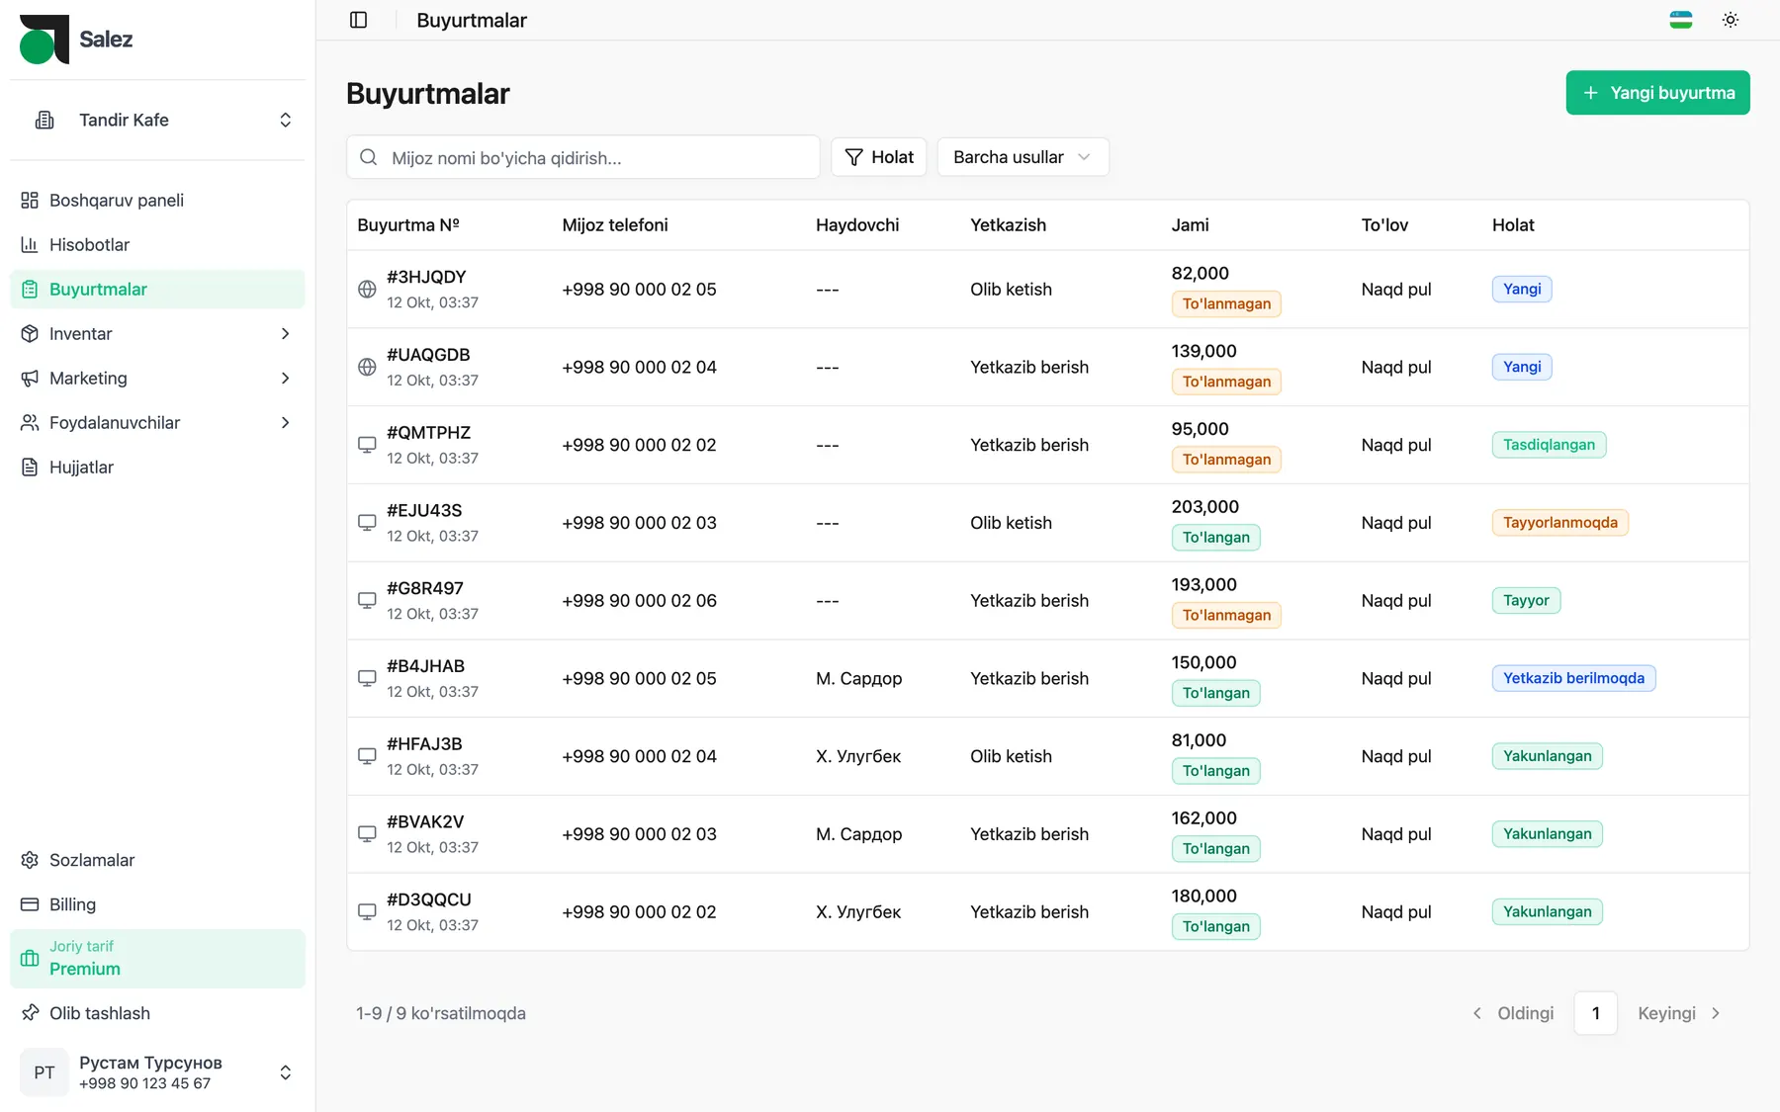Click the monitor icon of order #QMTPHZ
Viewport: 1780px width, 1112px height.
[x=367, y=445]
